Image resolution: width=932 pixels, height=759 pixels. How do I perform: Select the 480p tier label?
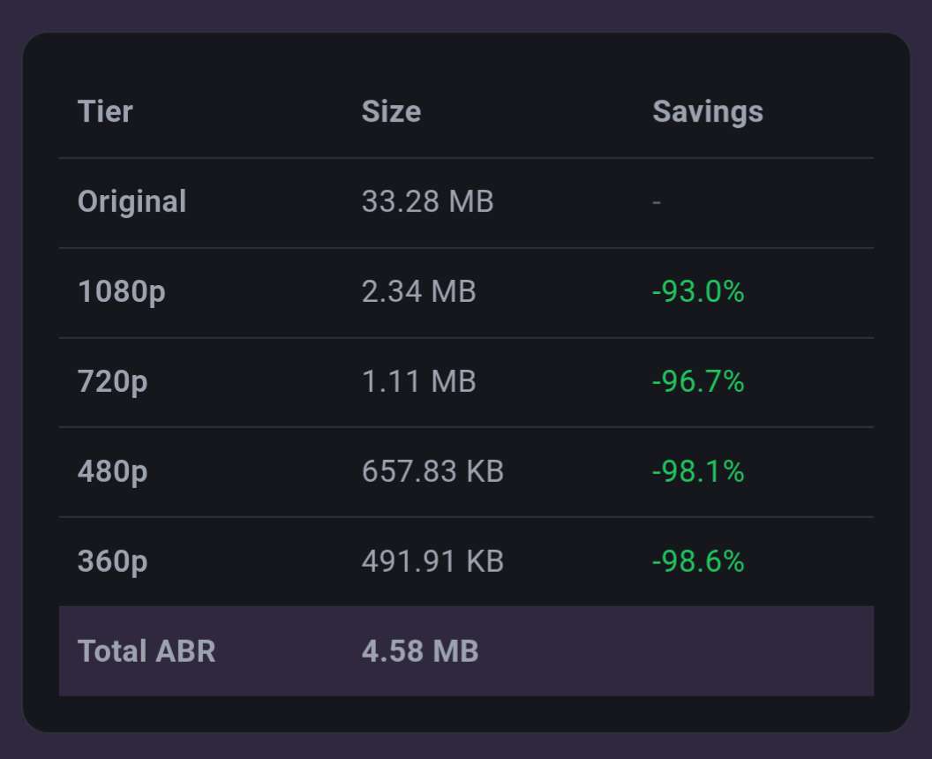112,472
